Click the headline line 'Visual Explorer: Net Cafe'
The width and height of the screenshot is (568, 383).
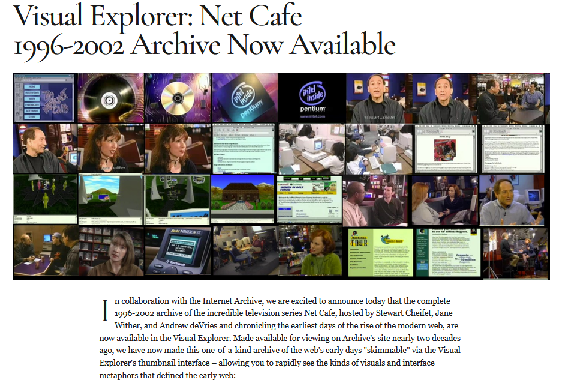[158, 16]
